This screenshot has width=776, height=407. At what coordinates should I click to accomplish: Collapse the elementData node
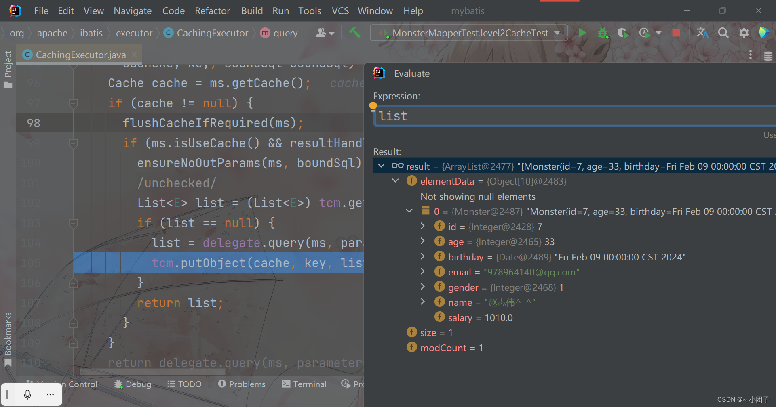[x=396, y=181]
